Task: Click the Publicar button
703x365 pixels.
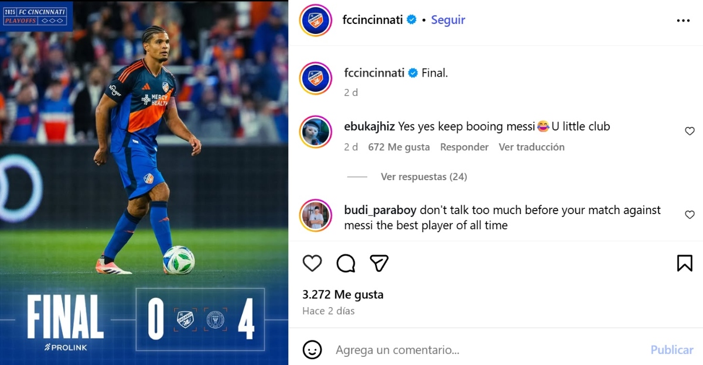Action: 672,350
